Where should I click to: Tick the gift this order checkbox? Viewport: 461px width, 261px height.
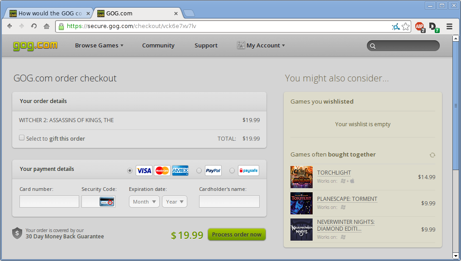coord(22,138)
